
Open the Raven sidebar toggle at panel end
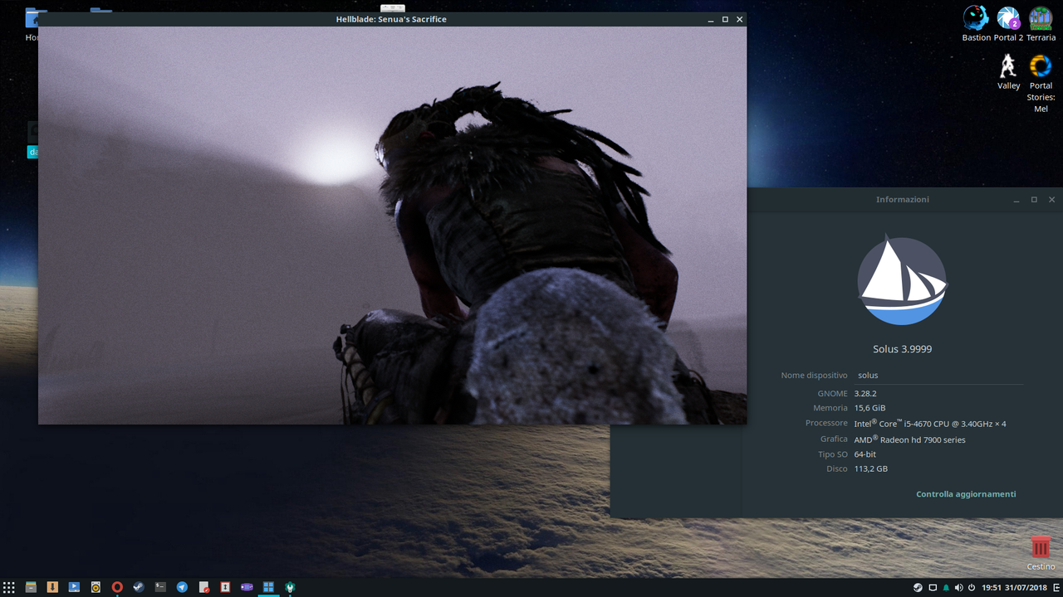1055,587
